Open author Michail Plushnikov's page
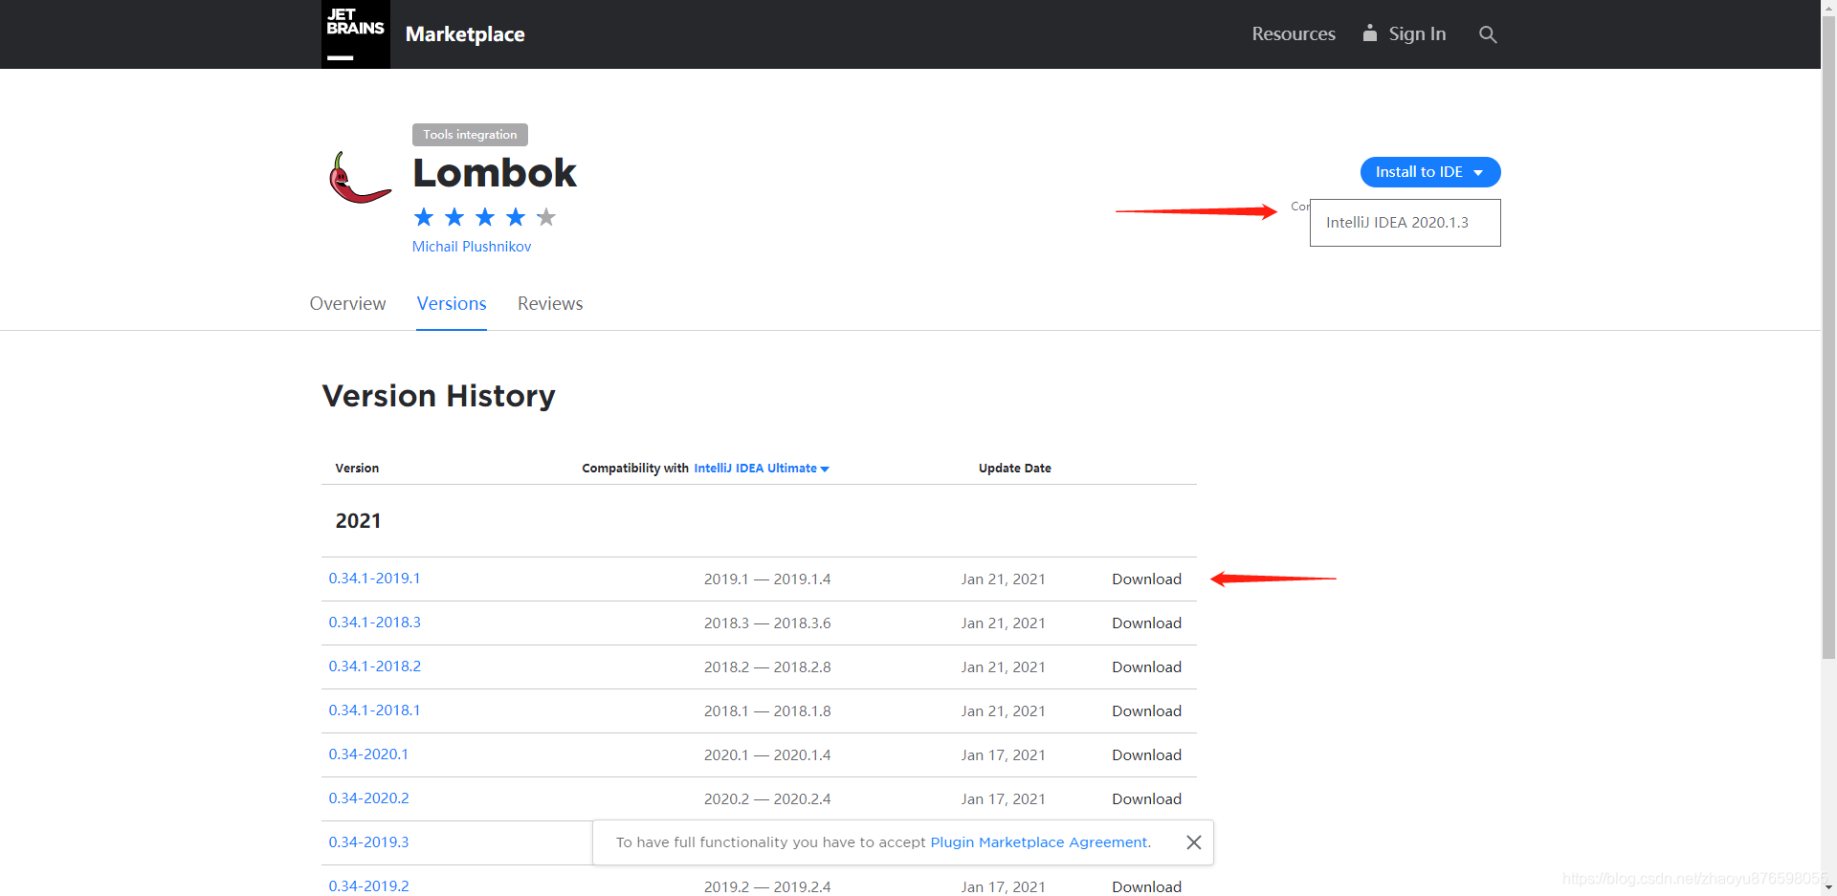This screenshot has height=896, width=1837. pos(472,247)
